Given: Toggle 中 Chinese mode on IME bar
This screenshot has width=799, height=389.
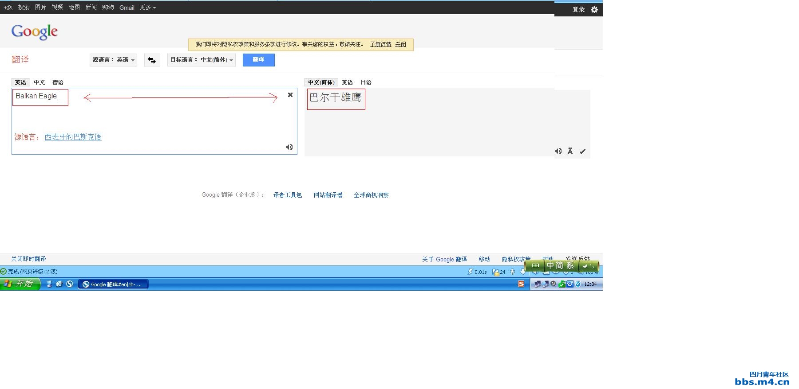Looking at the screenshot, I should [x=550, y=265].
